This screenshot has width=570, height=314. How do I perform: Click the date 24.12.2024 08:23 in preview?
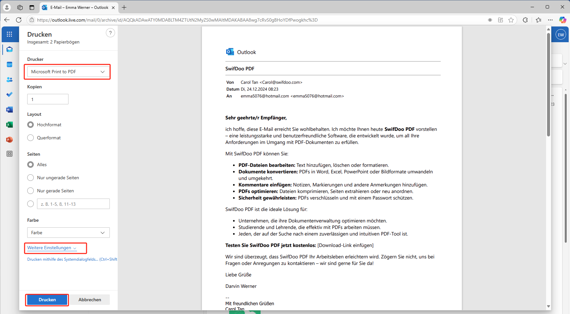coord(259,89)
